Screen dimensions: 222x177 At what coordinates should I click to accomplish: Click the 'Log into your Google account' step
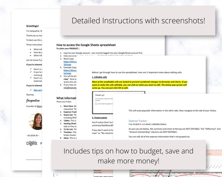[103, 53]
